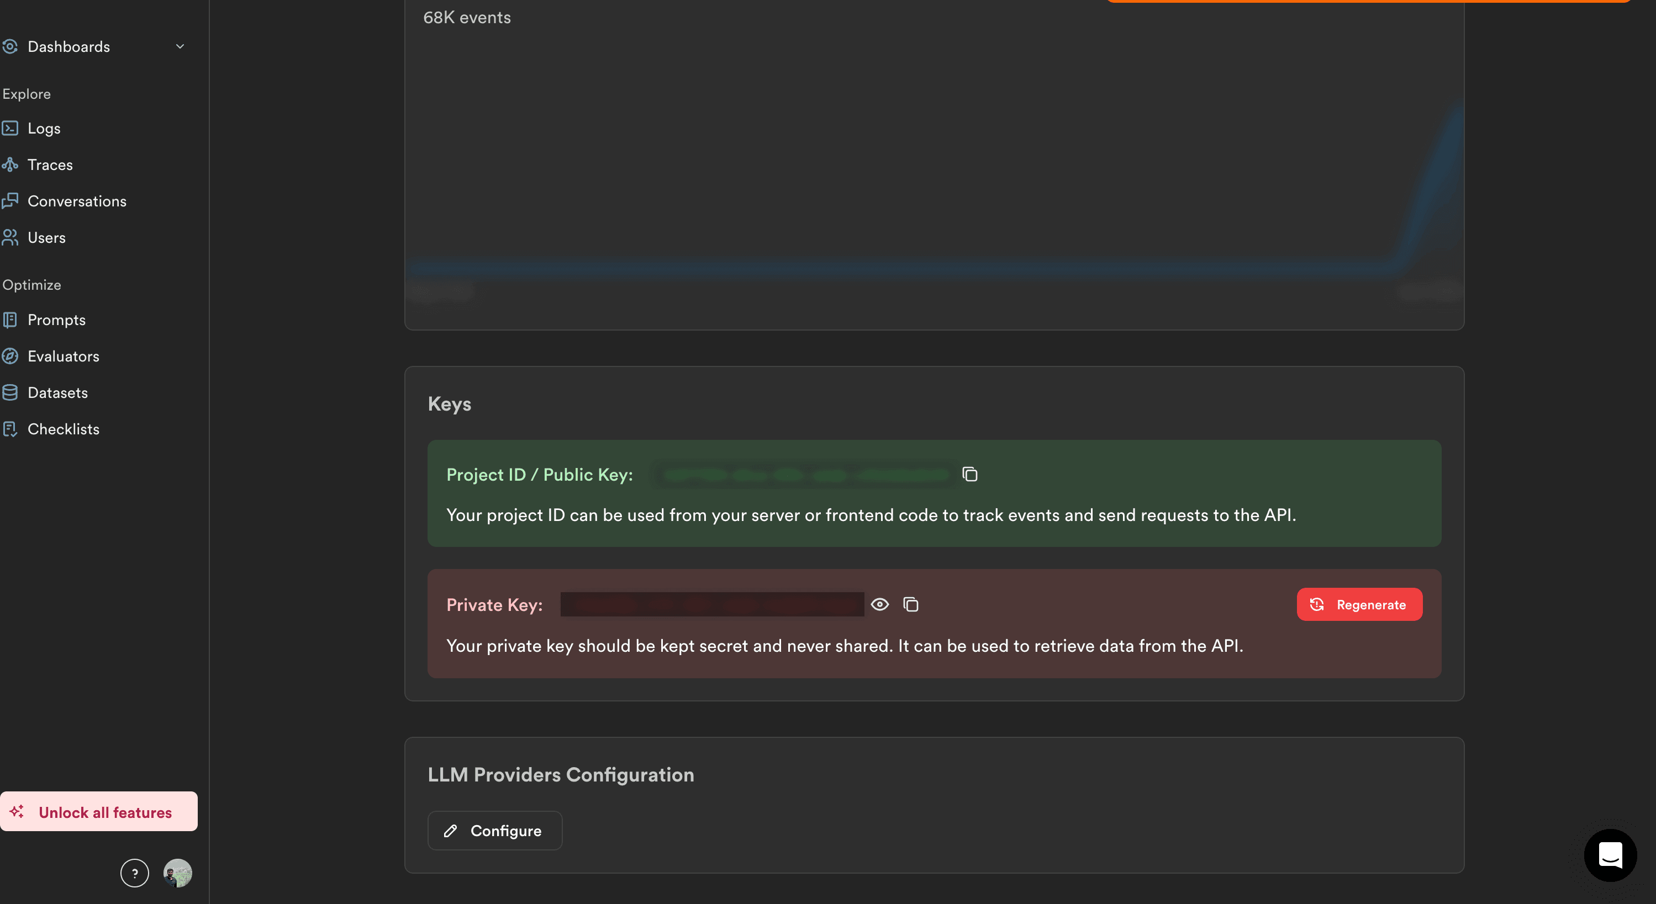The height and width of the screenshot is (904, 1656).
Task: Configure LLM providers
Action: pyautogui.click(x=494, y=830)
